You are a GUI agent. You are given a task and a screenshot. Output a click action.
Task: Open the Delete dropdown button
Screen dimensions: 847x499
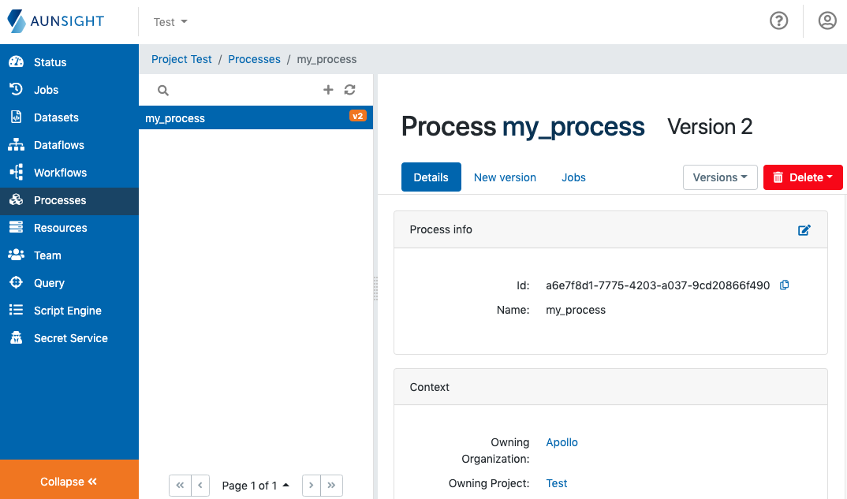click(x=803, y=177)
